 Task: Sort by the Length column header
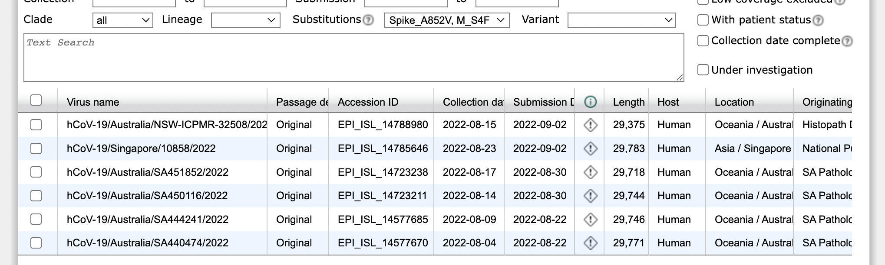pos(628,102)
